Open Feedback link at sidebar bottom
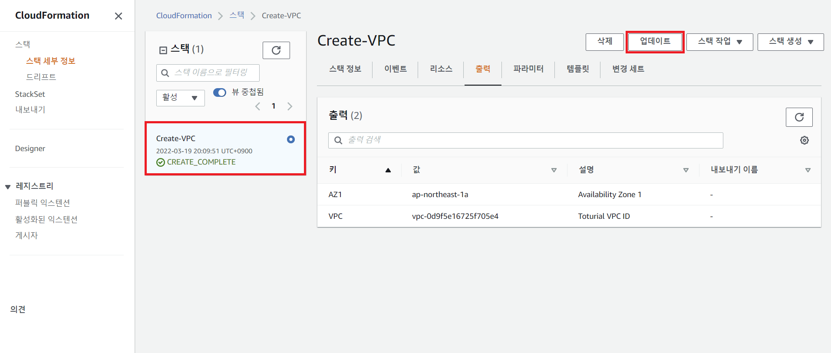831x353 pixels. [x=18, y=309]
